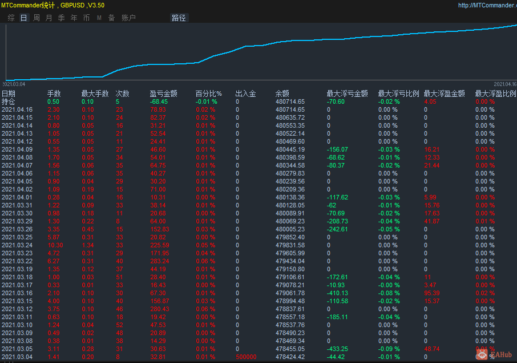Open the 季 quarterly tab
Screen dimensions: 517x363
click(61, 18)
